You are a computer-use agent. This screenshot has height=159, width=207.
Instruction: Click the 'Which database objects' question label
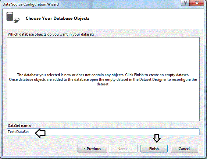tap(51, 34)
